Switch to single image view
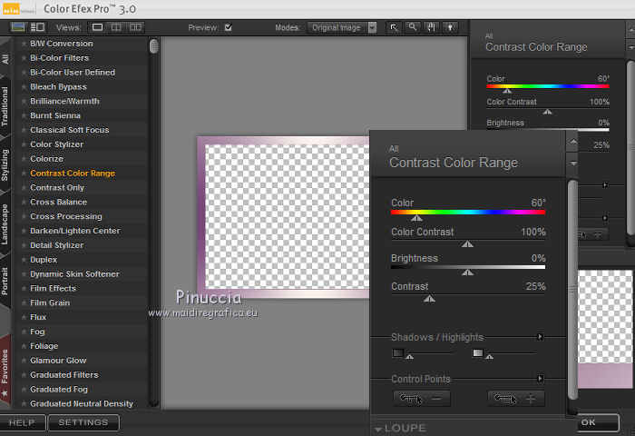This screenshot has width=635, height=436. click(x=98, y=27)
